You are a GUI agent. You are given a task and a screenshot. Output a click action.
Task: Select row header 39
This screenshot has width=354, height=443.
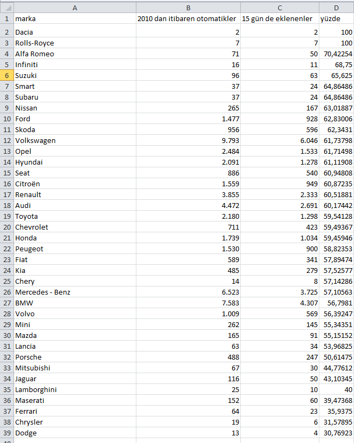(x=6, y=433)
